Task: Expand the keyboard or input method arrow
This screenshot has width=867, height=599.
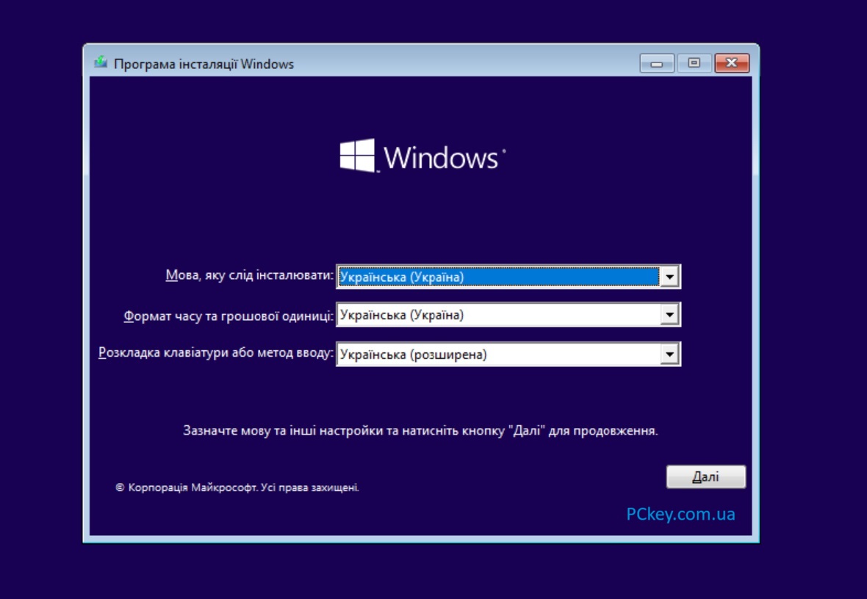Action: tap(669, 355)
